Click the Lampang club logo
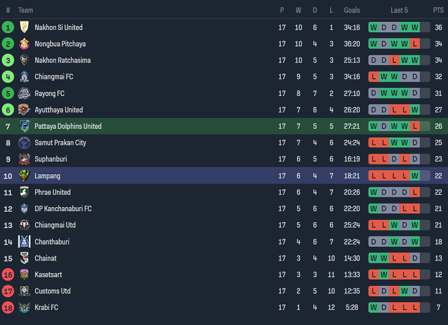448x325 pixels. (24, 175)
